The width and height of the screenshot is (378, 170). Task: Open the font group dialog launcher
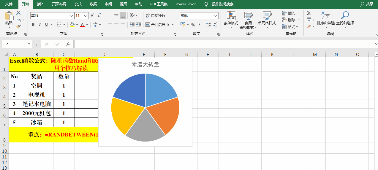pyautogui.click(x=102, y=34)
